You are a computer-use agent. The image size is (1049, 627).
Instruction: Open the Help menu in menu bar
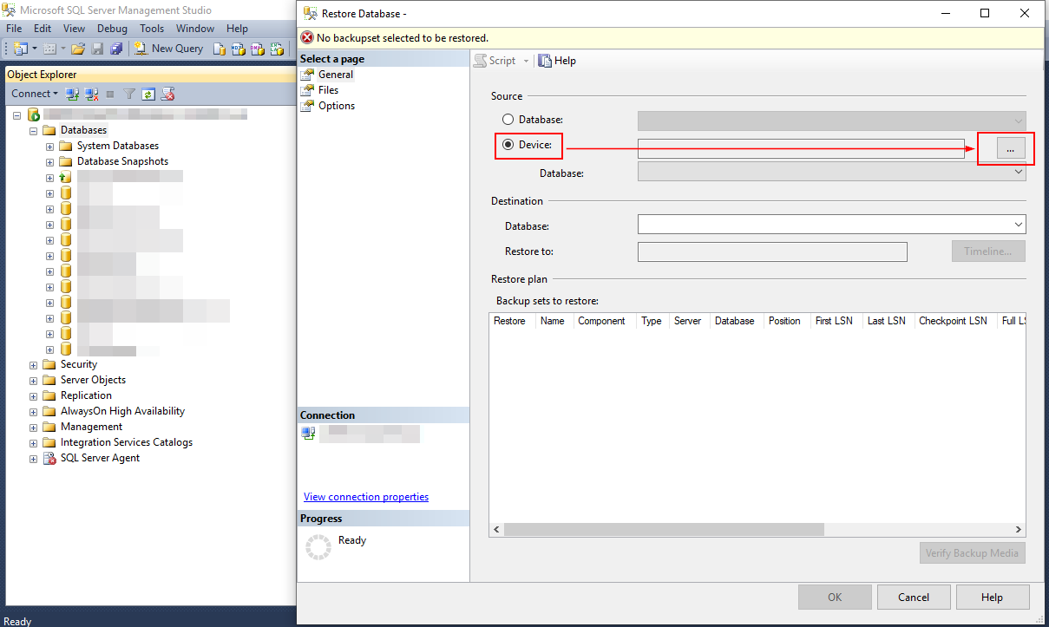237,29
